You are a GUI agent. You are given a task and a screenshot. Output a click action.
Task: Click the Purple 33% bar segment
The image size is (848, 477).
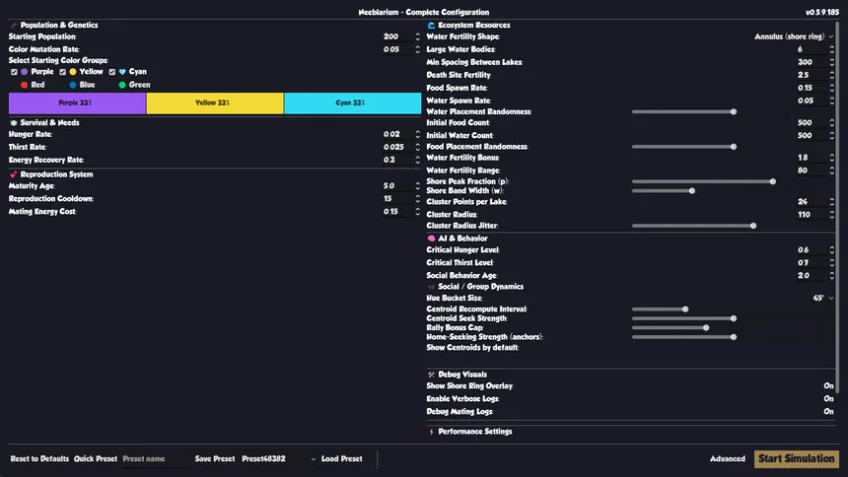pos(77,102)
